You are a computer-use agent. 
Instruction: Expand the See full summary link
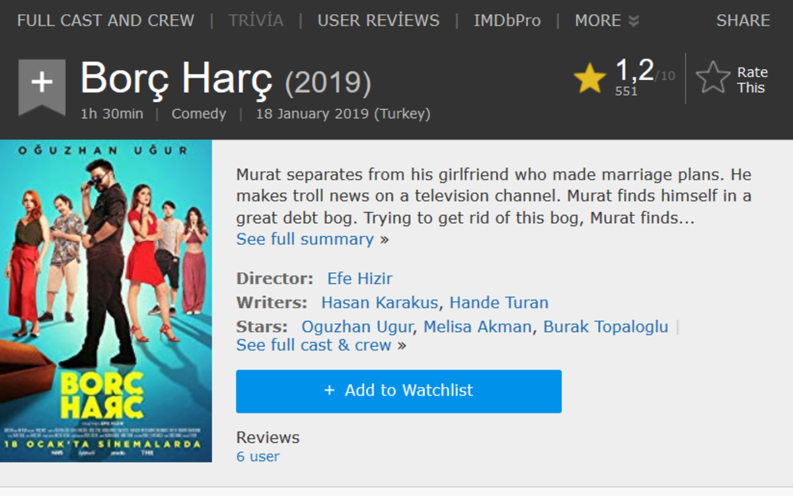[305, 239]
